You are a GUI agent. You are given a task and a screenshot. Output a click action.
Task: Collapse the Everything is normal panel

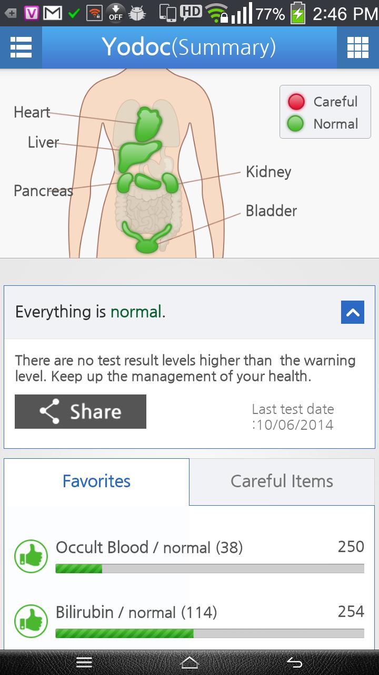tap(353, 312)
